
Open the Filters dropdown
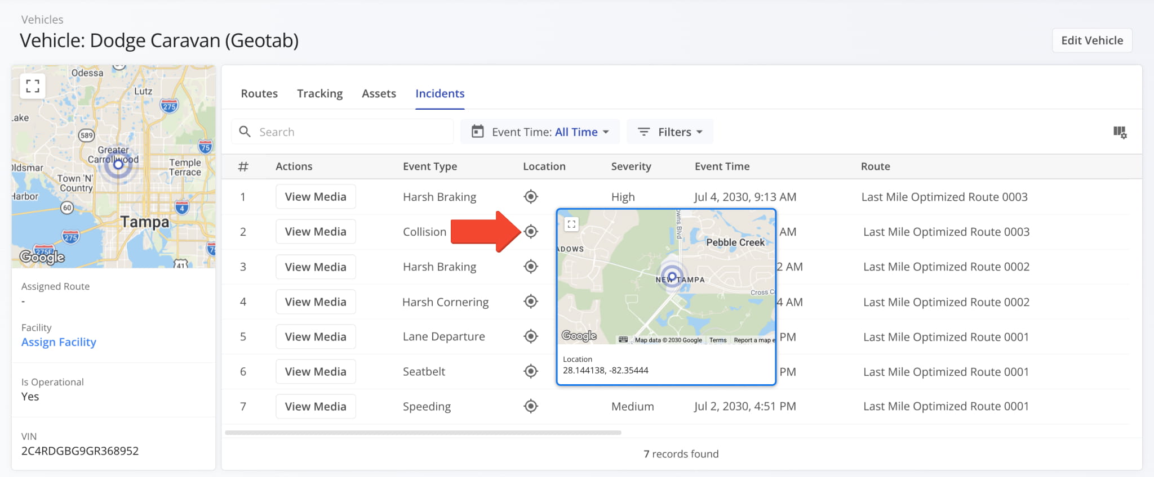tap(670, 132)
